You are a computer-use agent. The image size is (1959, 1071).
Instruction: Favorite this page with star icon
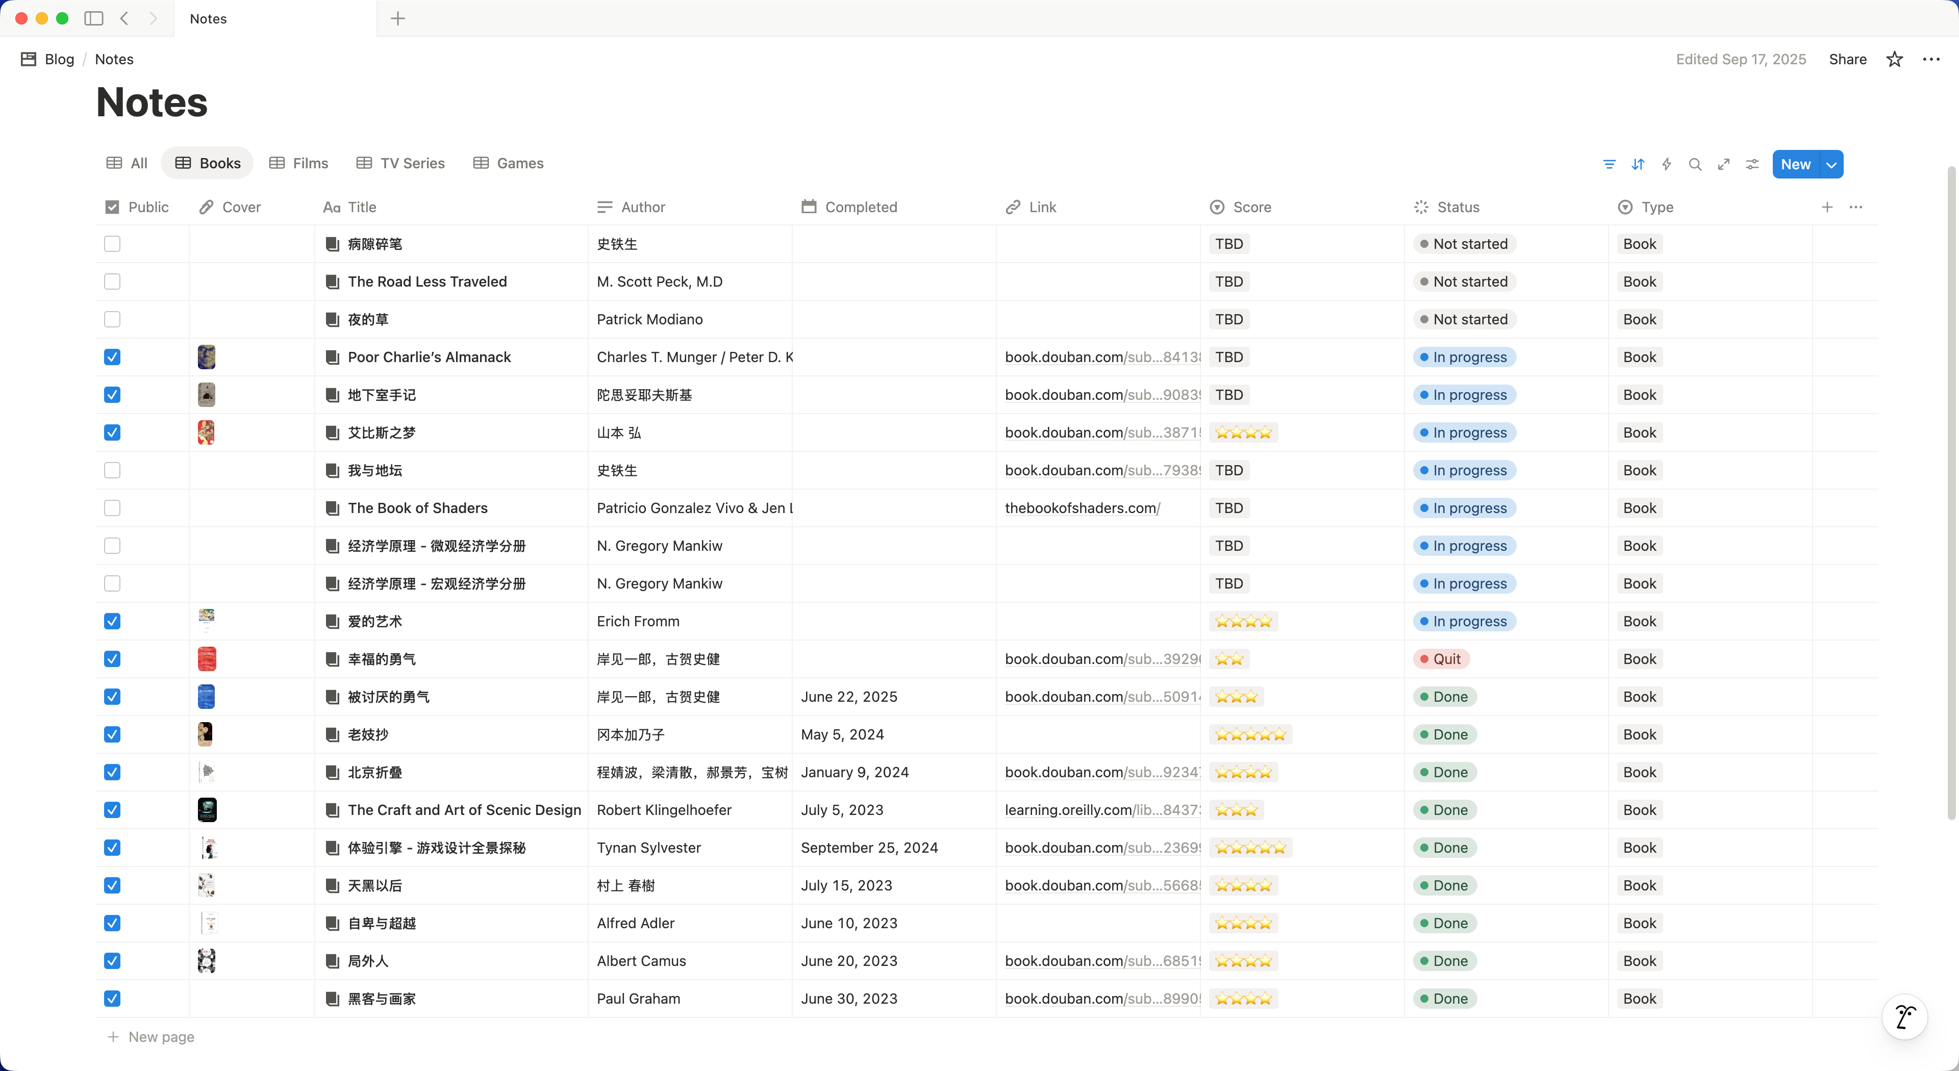[x=1894, y=59]
